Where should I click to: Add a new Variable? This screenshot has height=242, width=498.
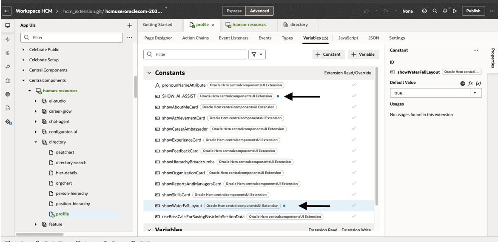[363, 54]
